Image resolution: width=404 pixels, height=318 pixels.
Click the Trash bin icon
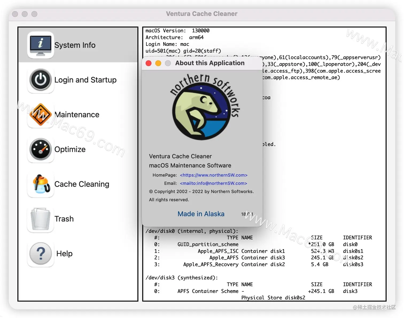[41, 219]
